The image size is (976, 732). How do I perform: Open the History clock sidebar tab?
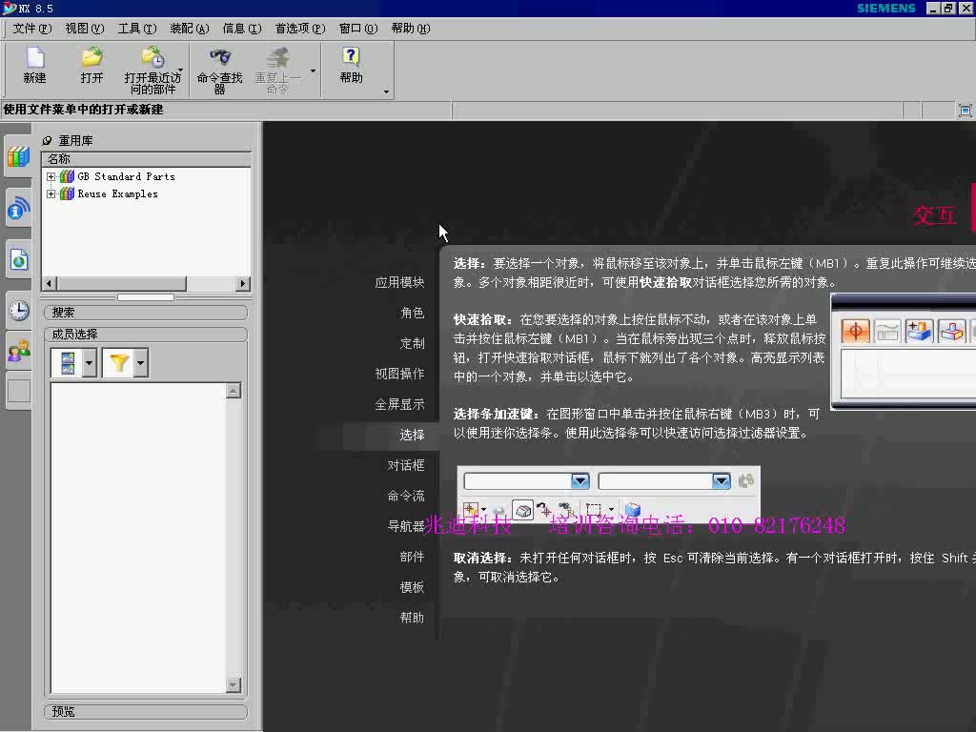(19, 310)
